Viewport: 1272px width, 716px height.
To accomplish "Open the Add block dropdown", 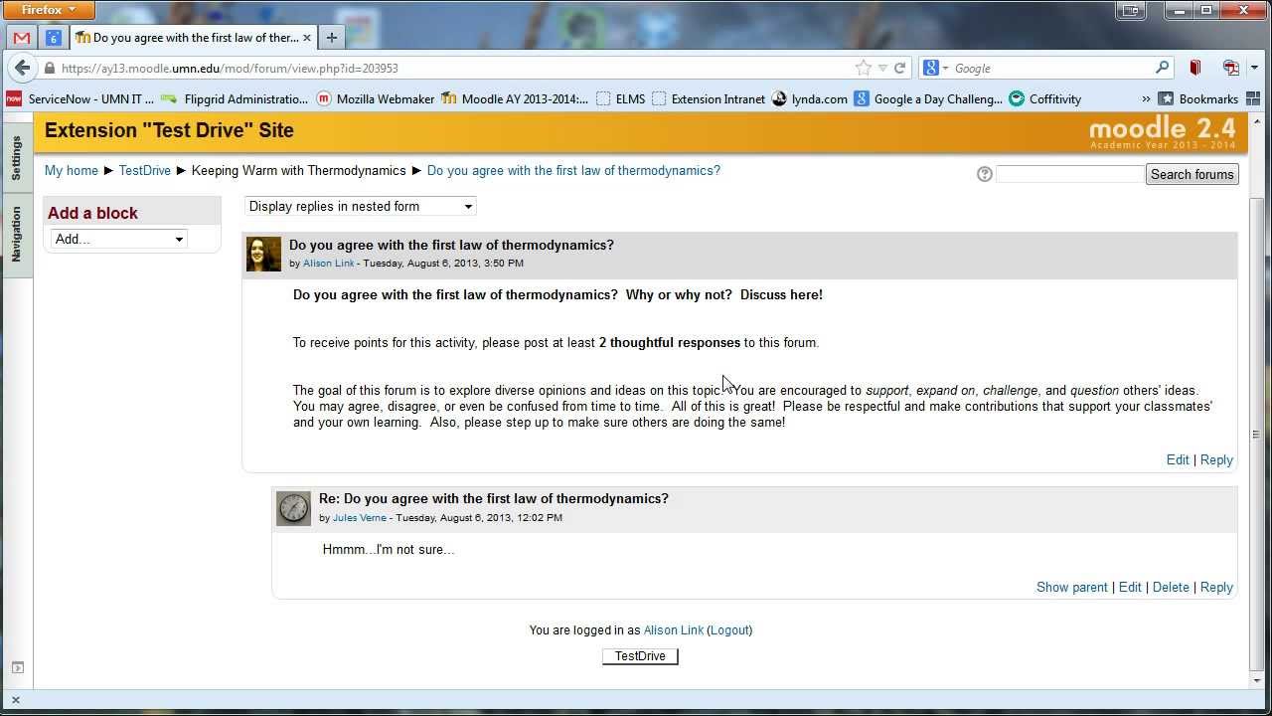I will pos(118,239).
